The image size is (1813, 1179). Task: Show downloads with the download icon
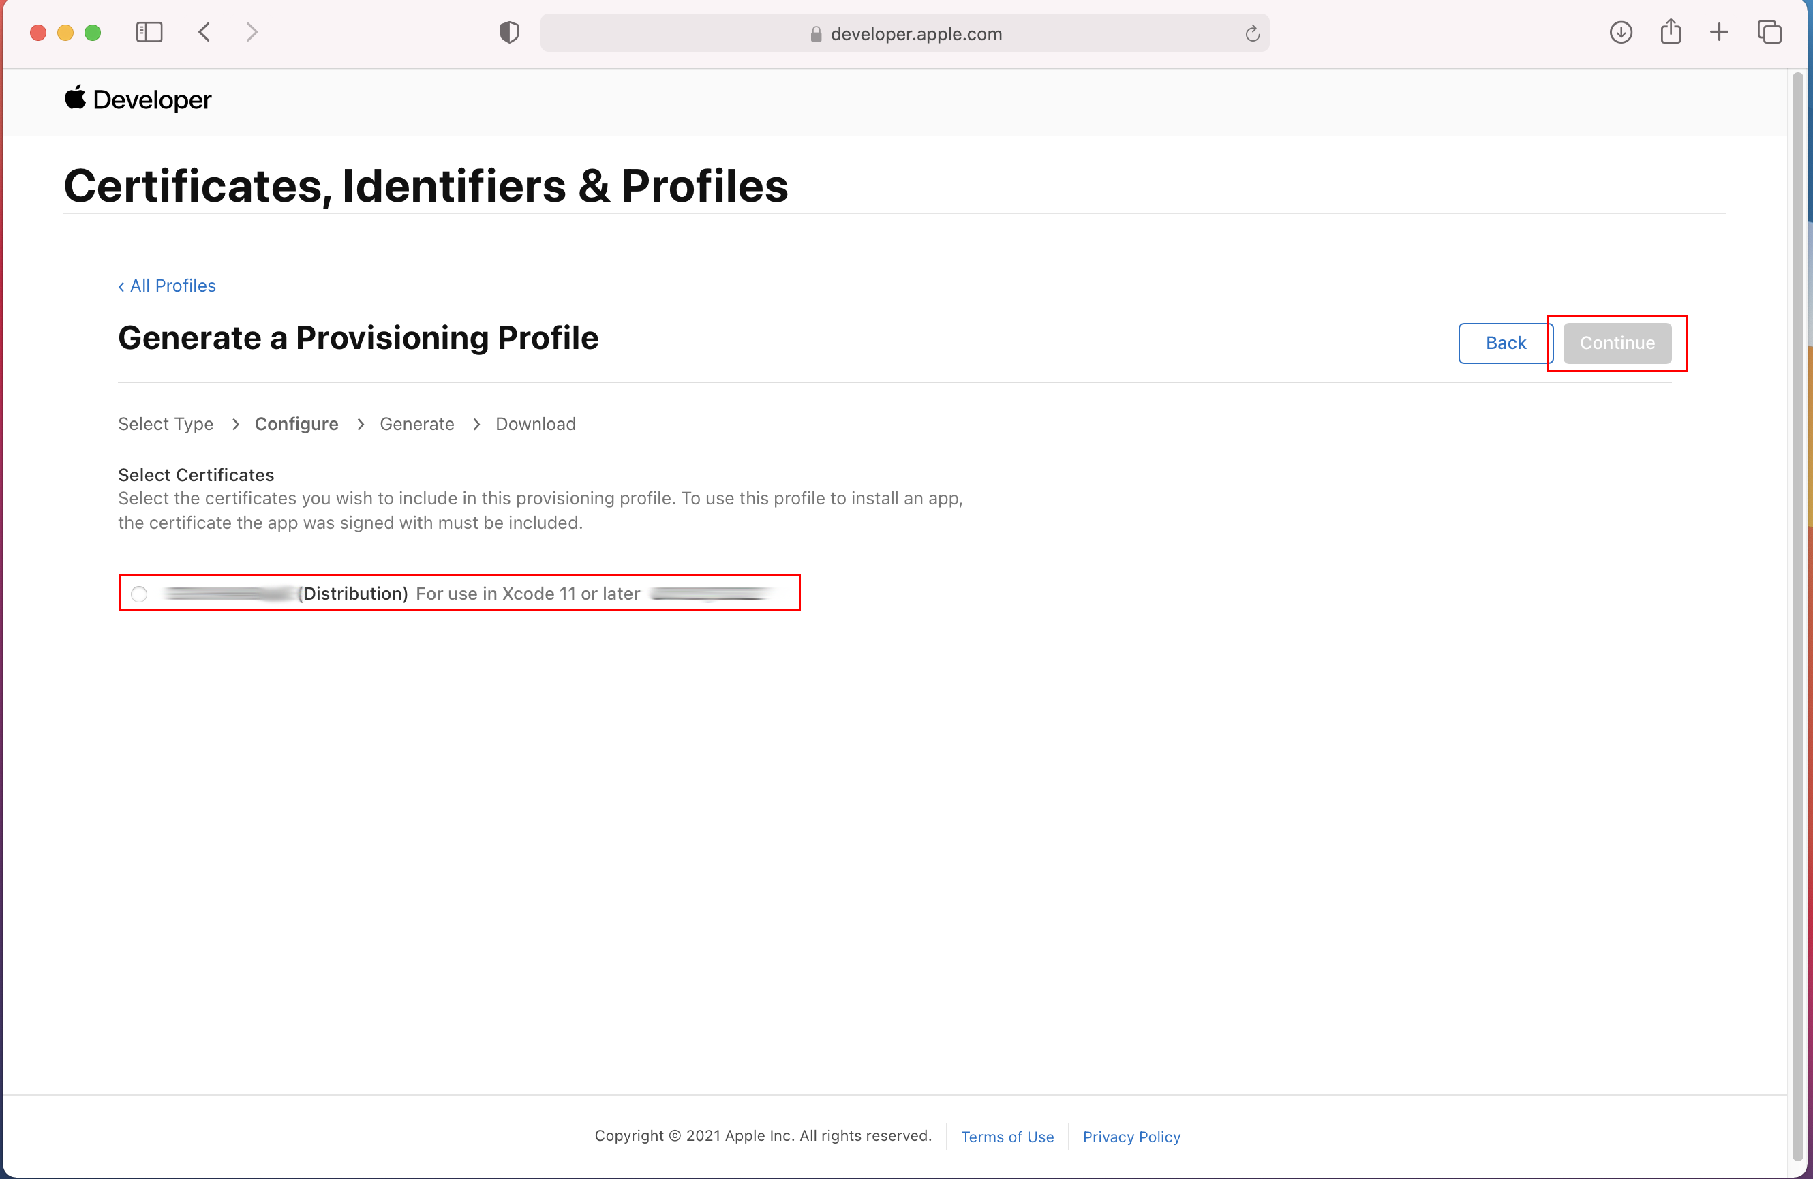tap(1621, 32)
